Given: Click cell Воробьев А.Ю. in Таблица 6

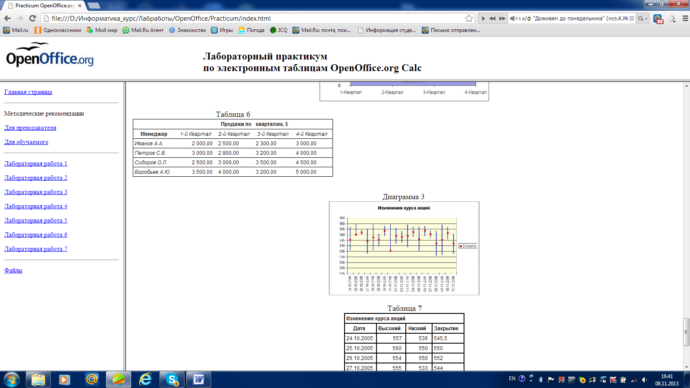Looking at the screenshot, I should pos(153,172).
